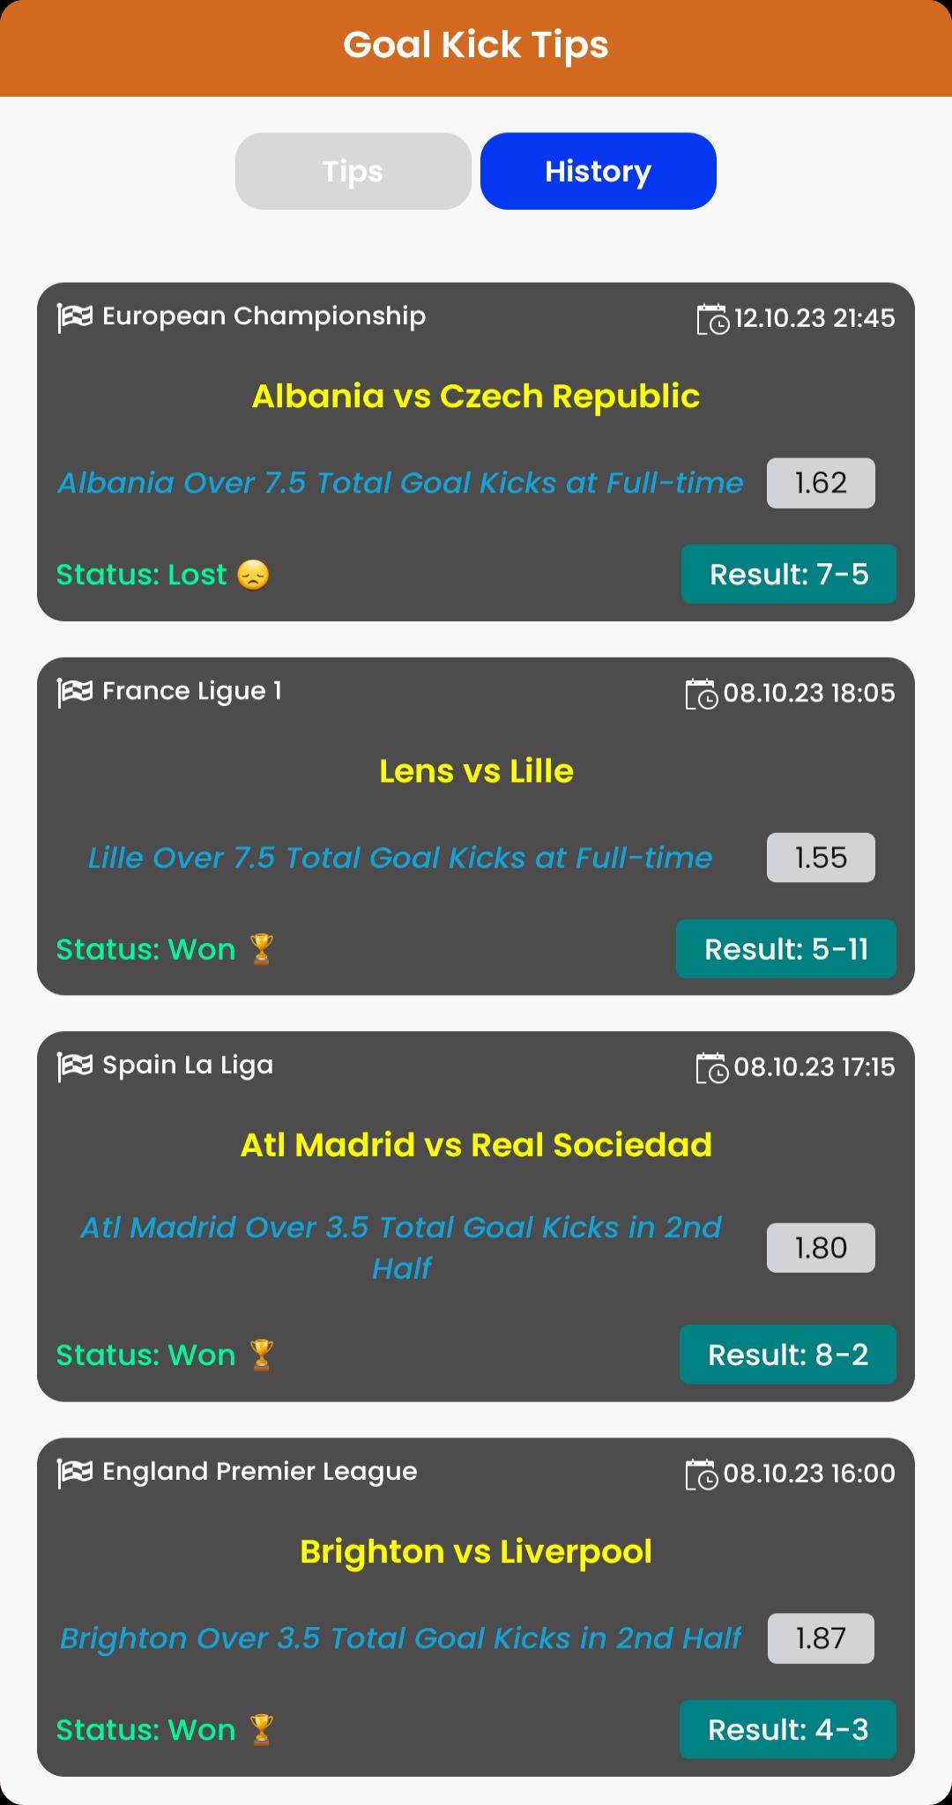Tap the trophy icon in Lens vs Lille card
Viewport: 952px width, 1805px height.
[x=262, y=949]
